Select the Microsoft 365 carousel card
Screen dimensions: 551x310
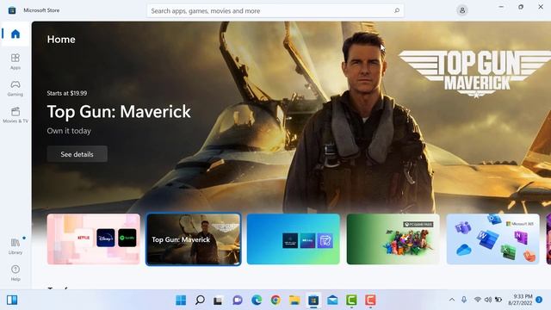[x=492, y=239]
